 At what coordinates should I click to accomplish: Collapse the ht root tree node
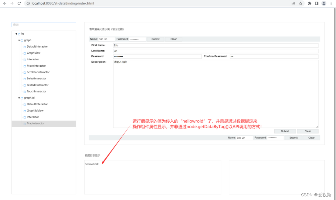(x=16, y=34)
